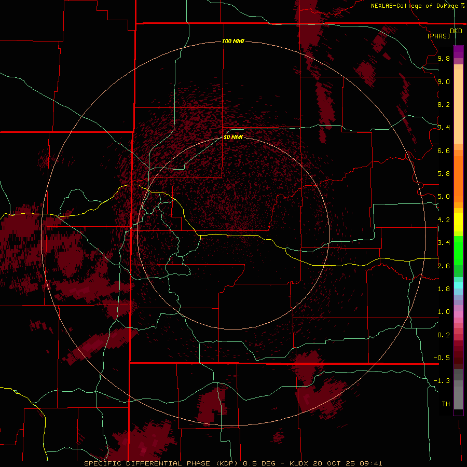Click the 50 NMI range ring label
467x467 pixels.
(x=233, y=137)
